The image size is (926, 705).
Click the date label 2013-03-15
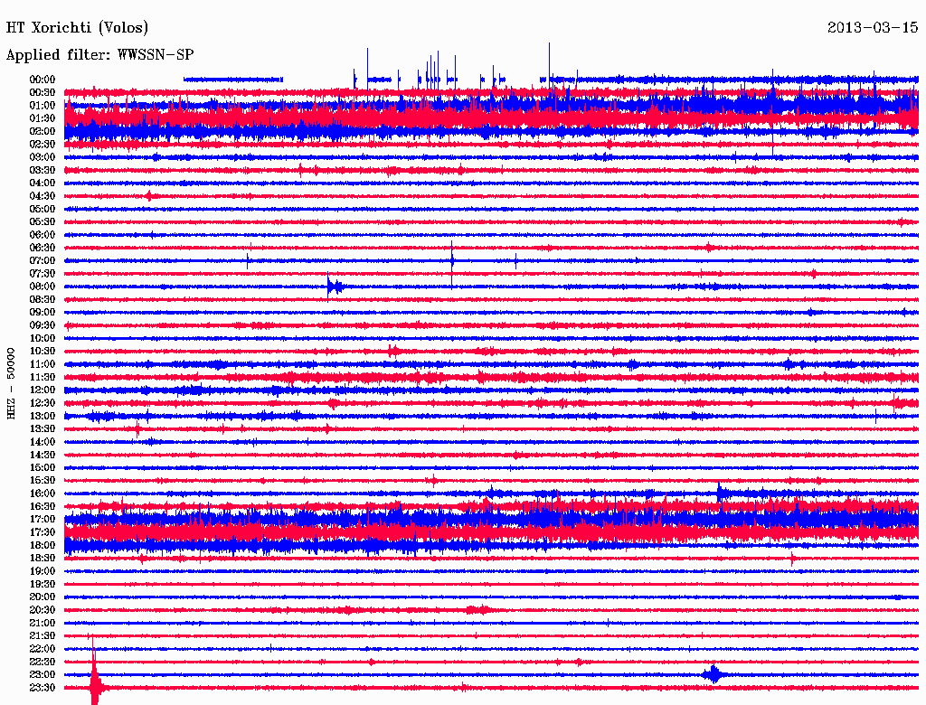pos(873,27)
